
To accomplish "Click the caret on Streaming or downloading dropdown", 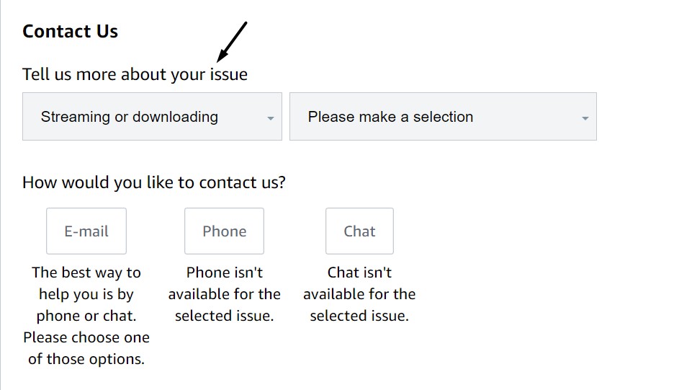I will click(x=270, y=118).
